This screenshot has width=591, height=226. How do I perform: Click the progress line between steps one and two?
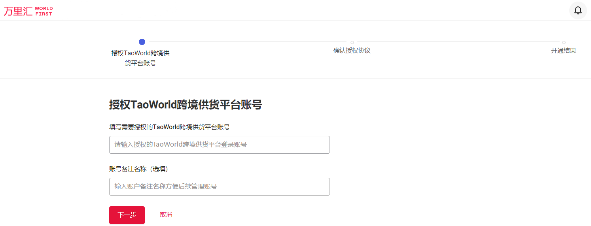click(x=247, y=42)
